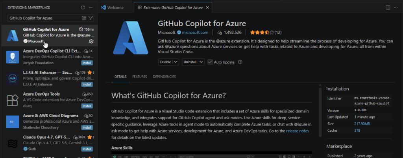Click the L.I.F.E AI Enhancer star rating
Image resolution: width=403 pixels, height=158 pixels.
pos(91,72)
